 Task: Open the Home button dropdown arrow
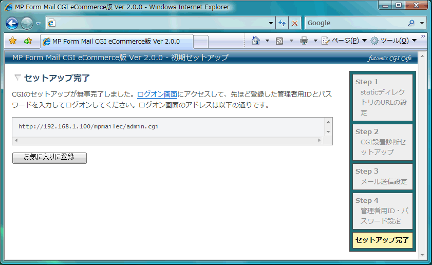267,41
